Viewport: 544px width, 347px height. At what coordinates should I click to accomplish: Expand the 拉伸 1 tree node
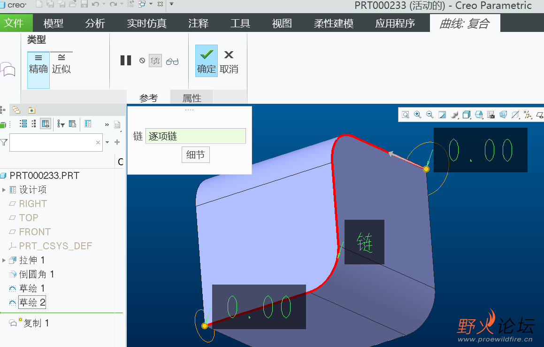(4, 260)
